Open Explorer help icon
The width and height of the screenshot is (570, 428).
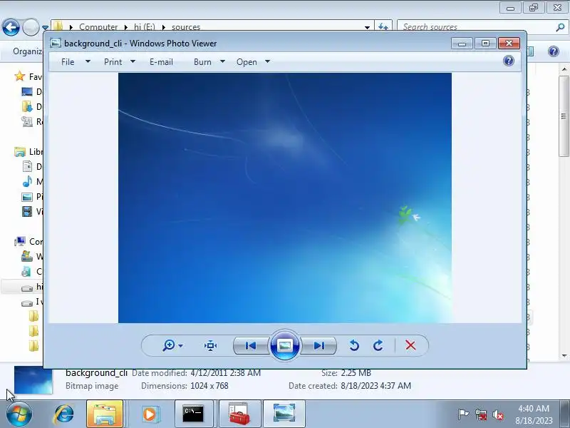click(x=554, y=51)
